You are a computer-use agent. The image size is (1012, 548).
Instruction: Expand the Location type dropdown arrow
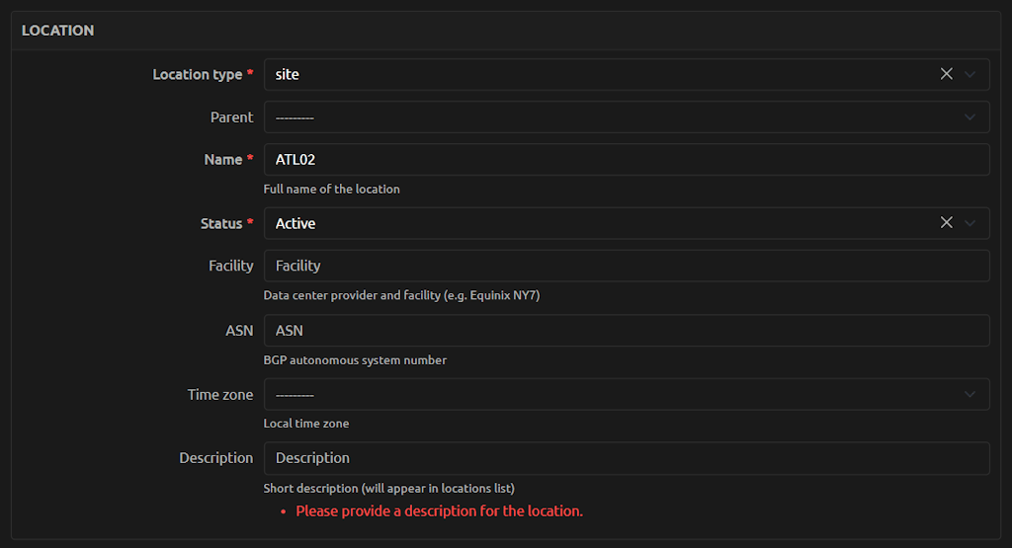point(970,74)
